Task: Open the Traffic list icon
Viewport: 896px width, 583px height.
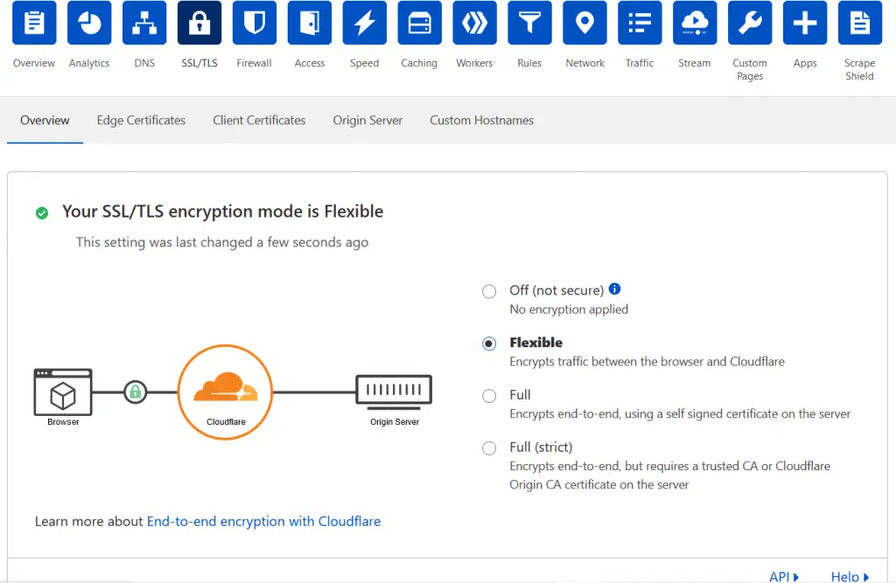Action: coord(640,23)
